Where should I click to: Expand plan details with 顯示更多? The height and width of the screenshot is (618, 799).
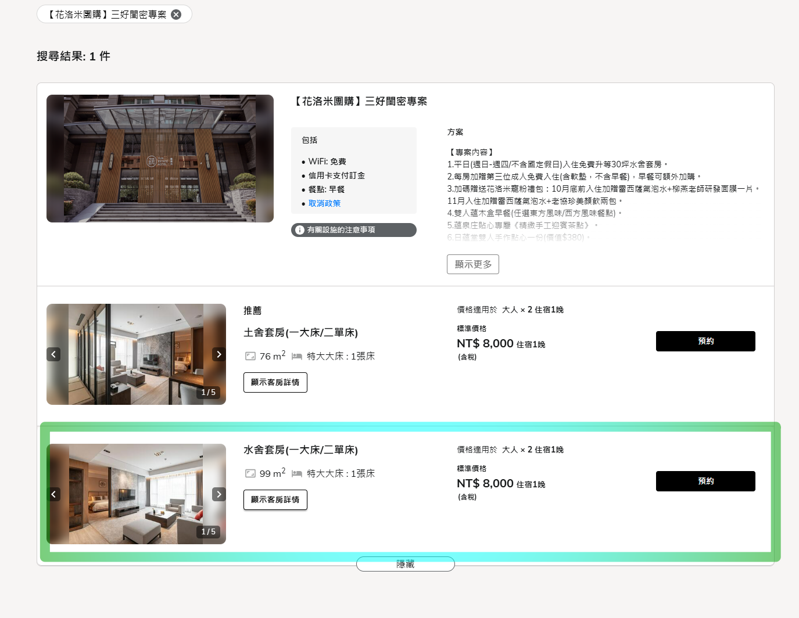473,264
